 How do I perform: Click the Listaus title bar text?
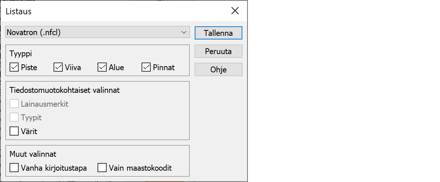coord(19,11)
